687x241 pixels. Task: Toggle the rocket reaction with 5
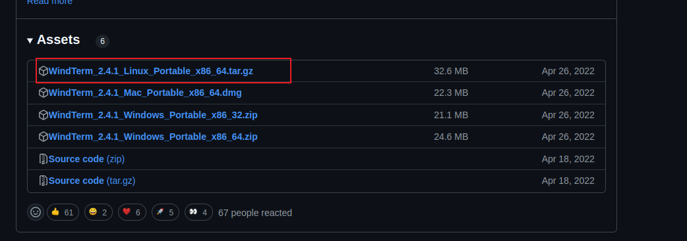click(x=165, y=212)
